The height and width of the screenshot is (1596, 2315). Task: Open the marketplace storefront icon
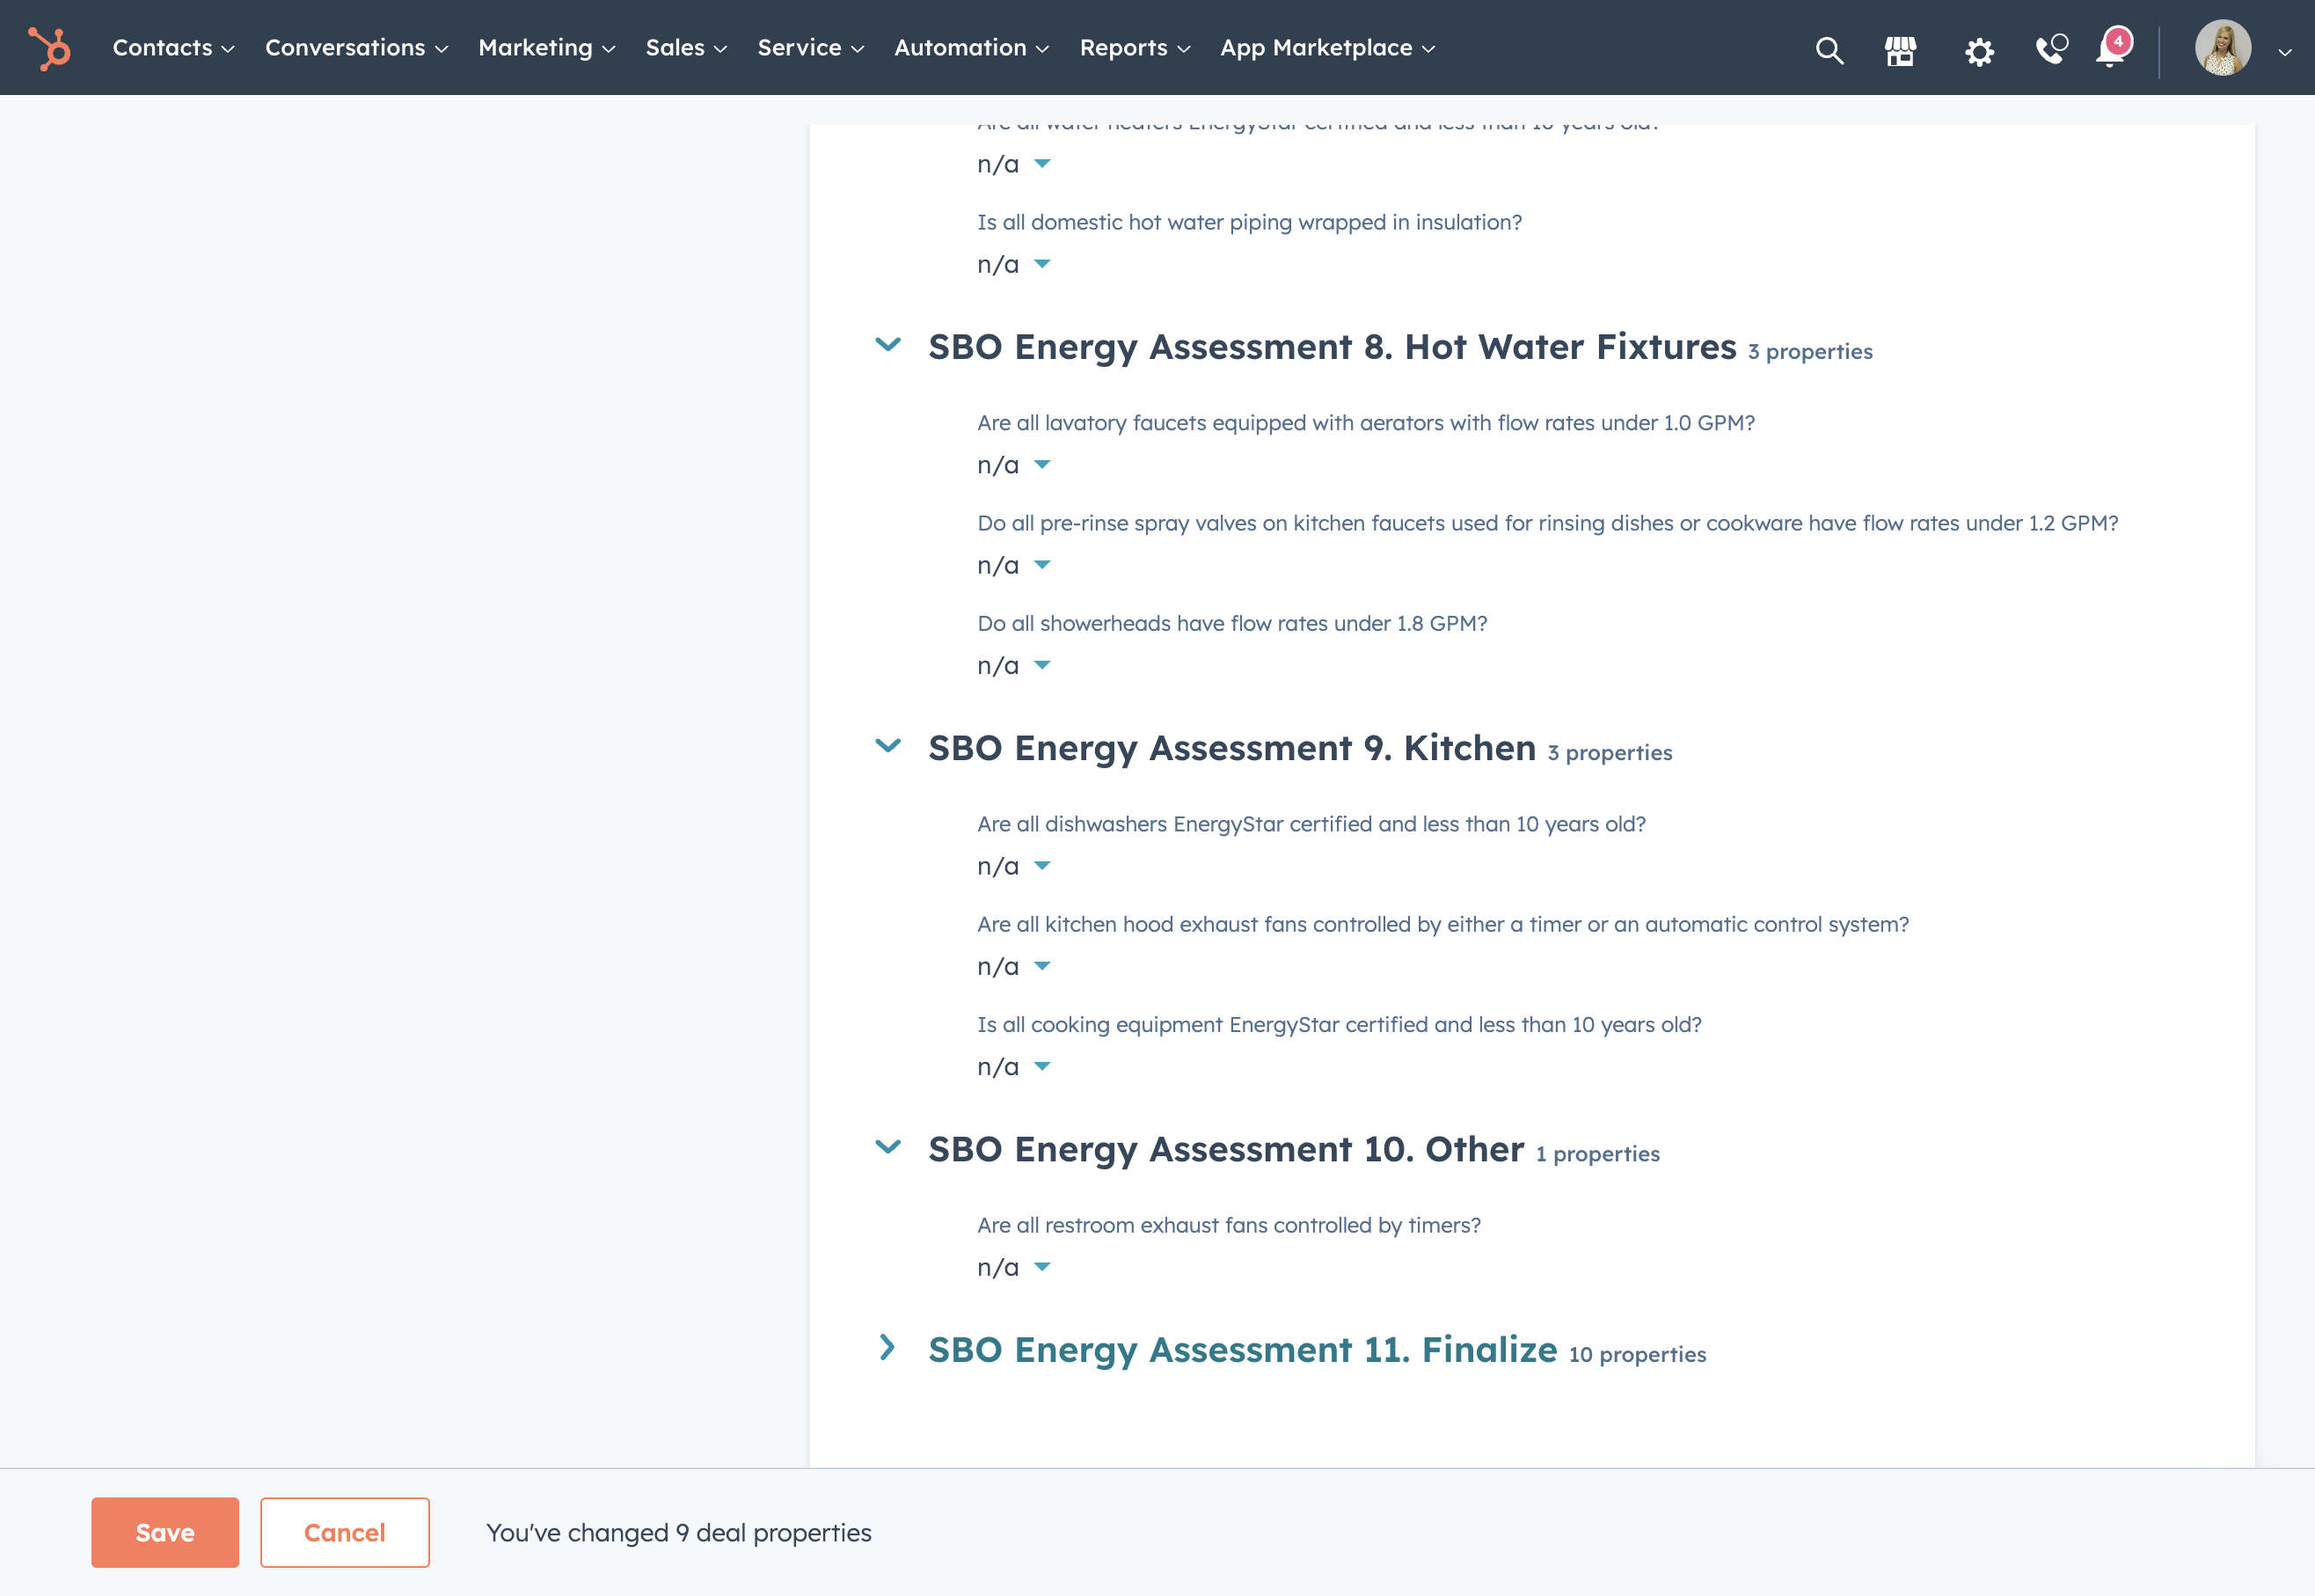click(x=1900, y=50)
